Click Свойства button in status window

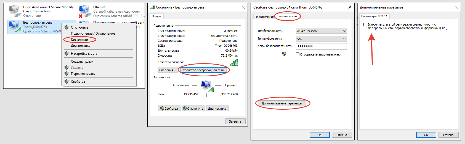tap(169, 109)
